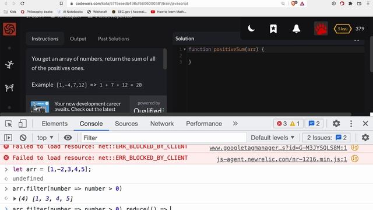The width and height of the screenshot is (373, 210).
Task: Open Brave Shields lion icon
Action: click(294, 3)
